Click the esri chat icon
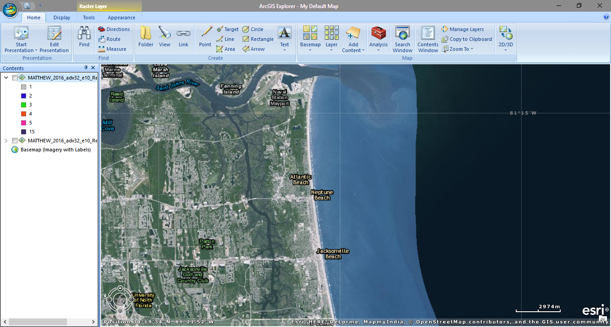The width and height of the screenshot is (611, 327). coord(603,319)
